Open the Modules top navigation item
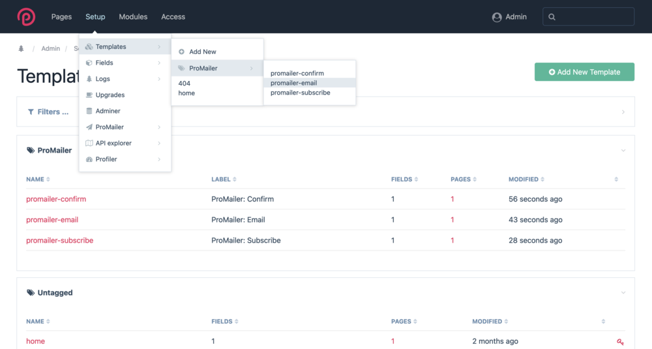 pyautogui.click(x=133, y=17)
